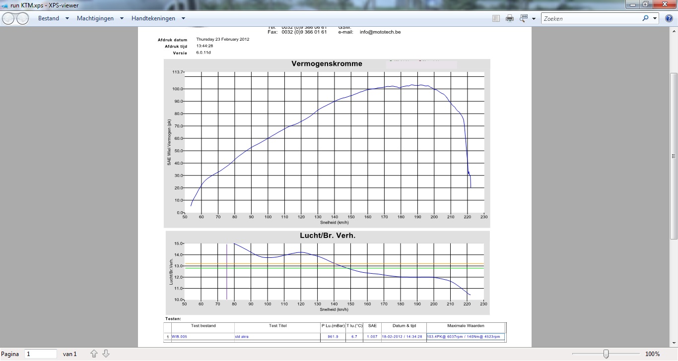The width and height of the screenshot is (678, 361).
Task: Click the Pagina number input box
Action: [41, 354]
